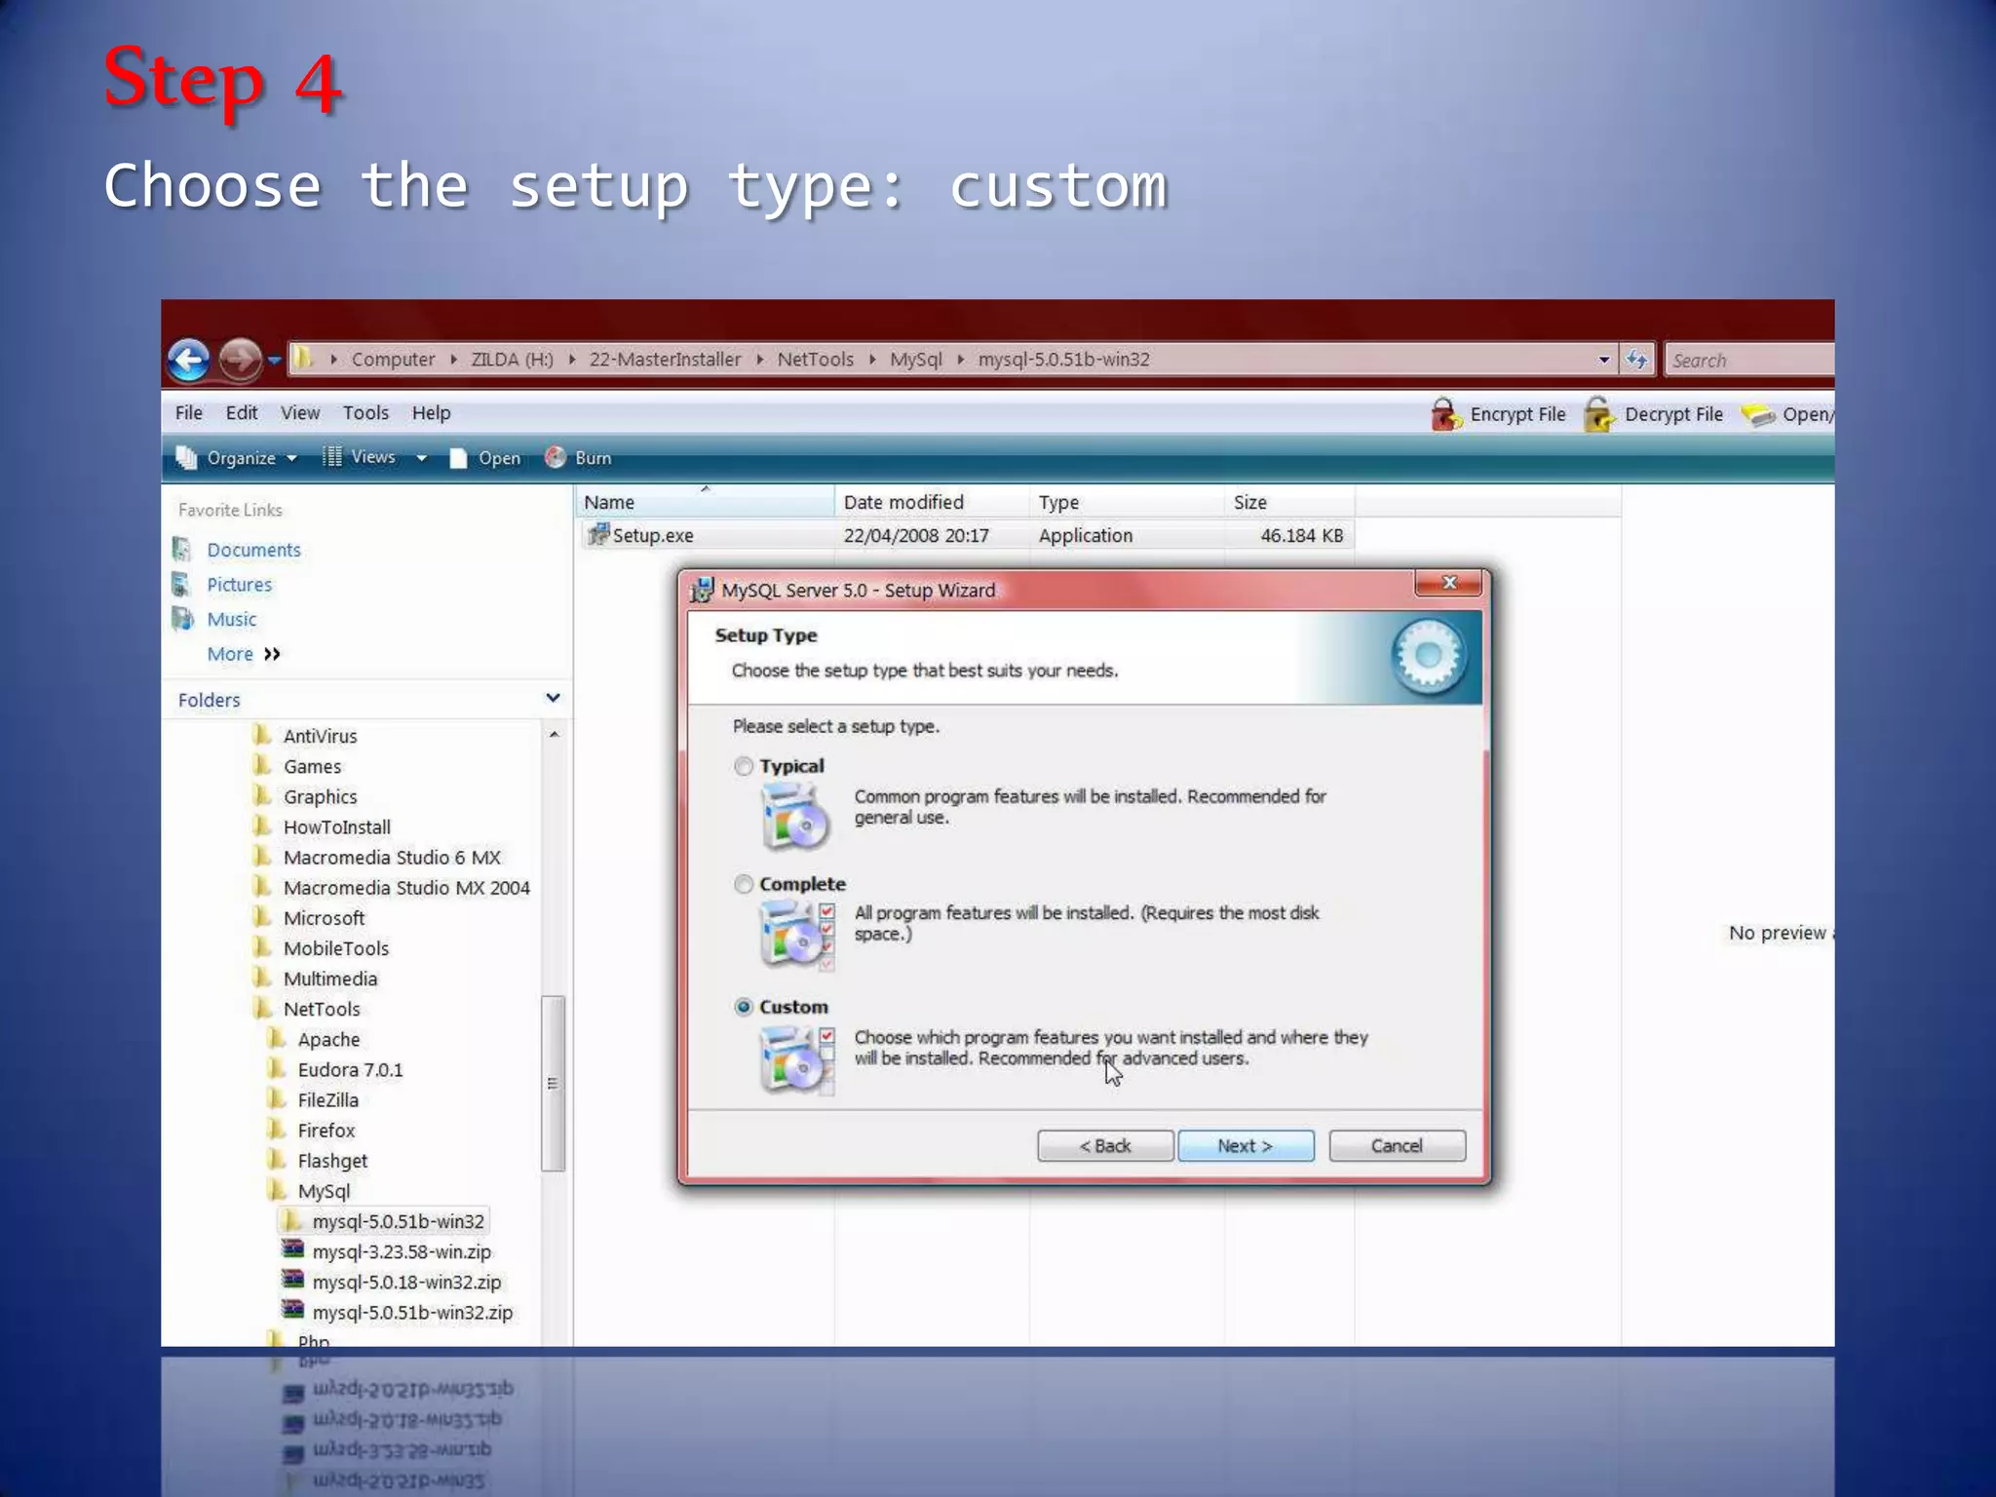This screenshot has width=1996, height=1497.
Task: Expand More favorite links
Action: click(244, 654)
